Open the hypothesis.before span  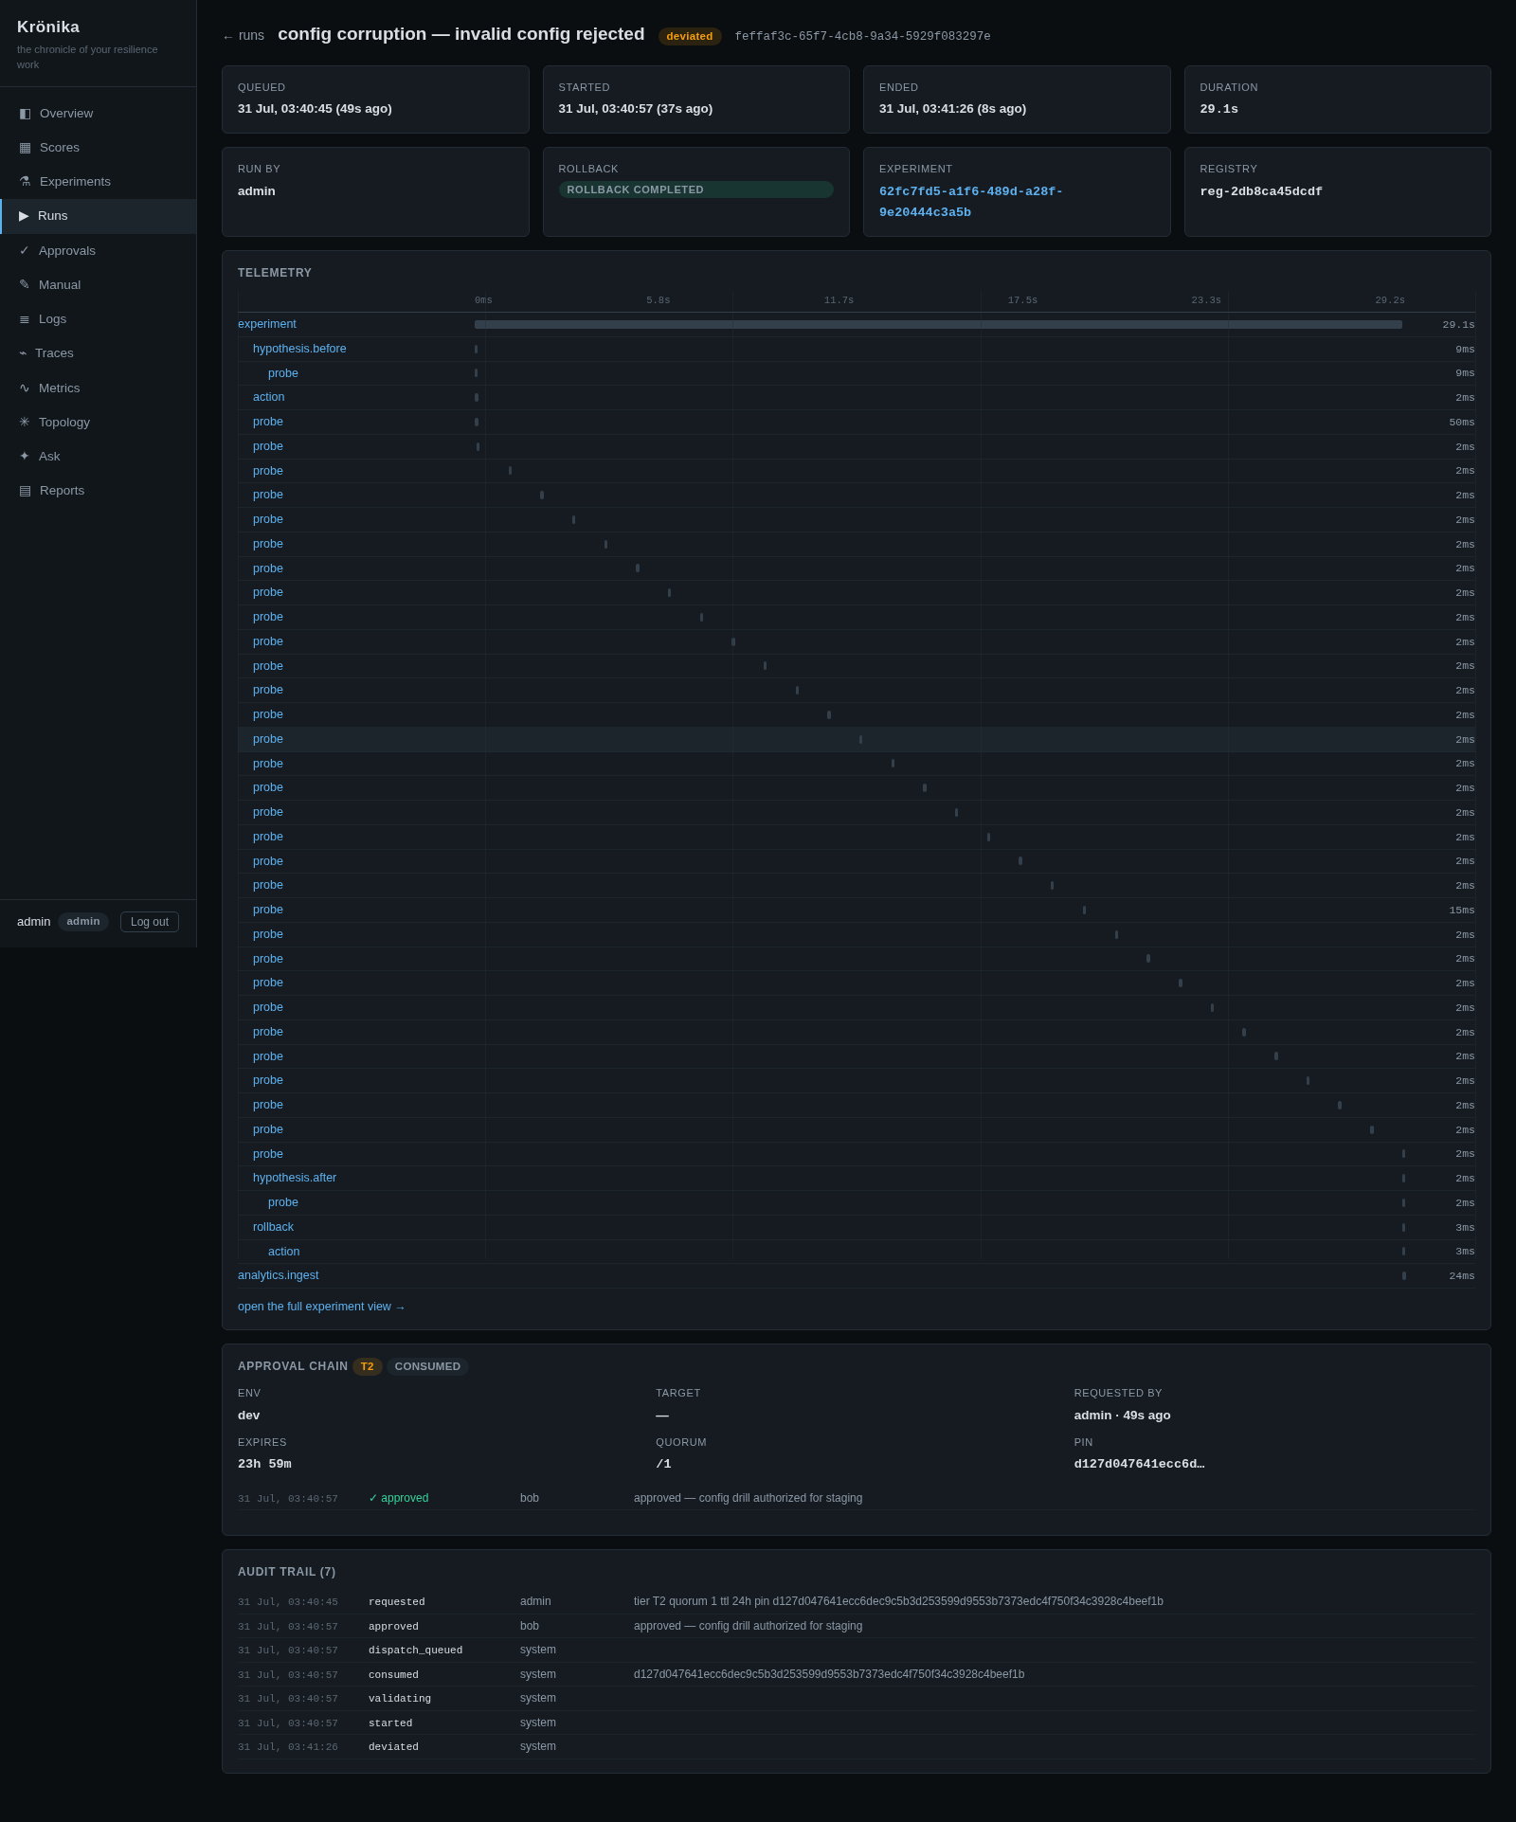(299, 349)
